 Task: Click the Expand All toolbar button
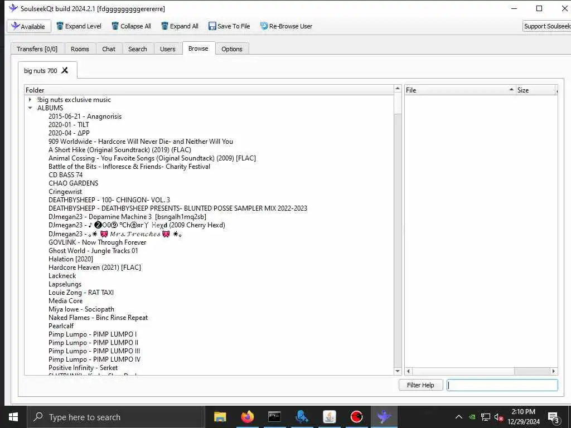coord(180,26)
